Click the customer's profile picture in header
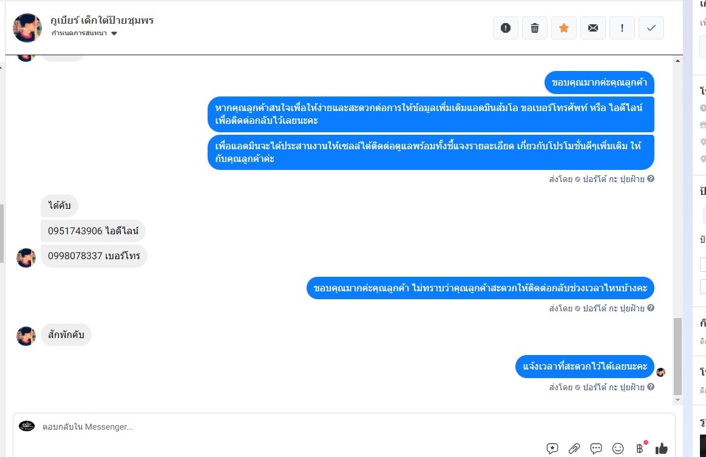This screenshot has width=706, height=457. [27, 28]
